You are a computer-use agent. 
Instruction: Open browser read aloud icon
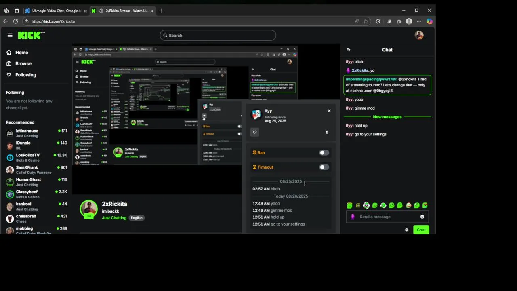(x=357, y=21)
